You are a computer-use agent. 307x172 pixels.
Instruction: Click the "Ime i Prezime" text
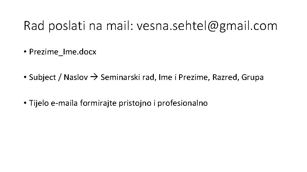tap(170, 77)
